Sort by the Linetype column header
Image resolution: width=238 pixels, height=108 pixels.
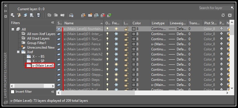tap(159, 23)
